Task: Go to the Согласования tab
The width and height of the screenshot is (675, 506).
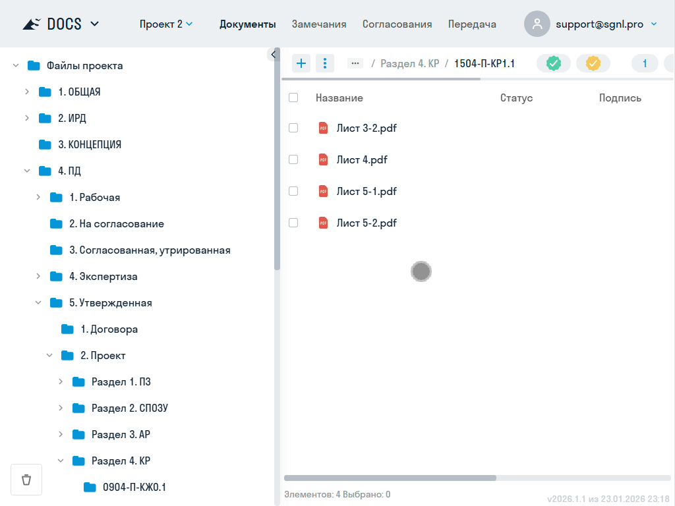Action: 397,24
